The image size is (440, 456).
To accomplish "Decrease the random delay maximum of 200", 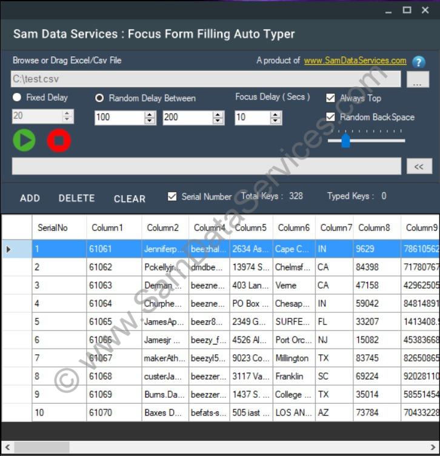I will coord(218,121).
